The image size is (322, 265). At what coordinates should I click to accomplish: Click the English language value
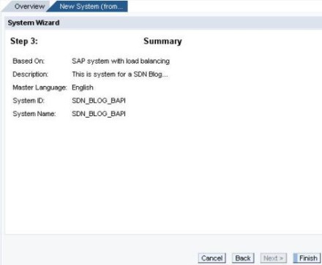point(83,88)
